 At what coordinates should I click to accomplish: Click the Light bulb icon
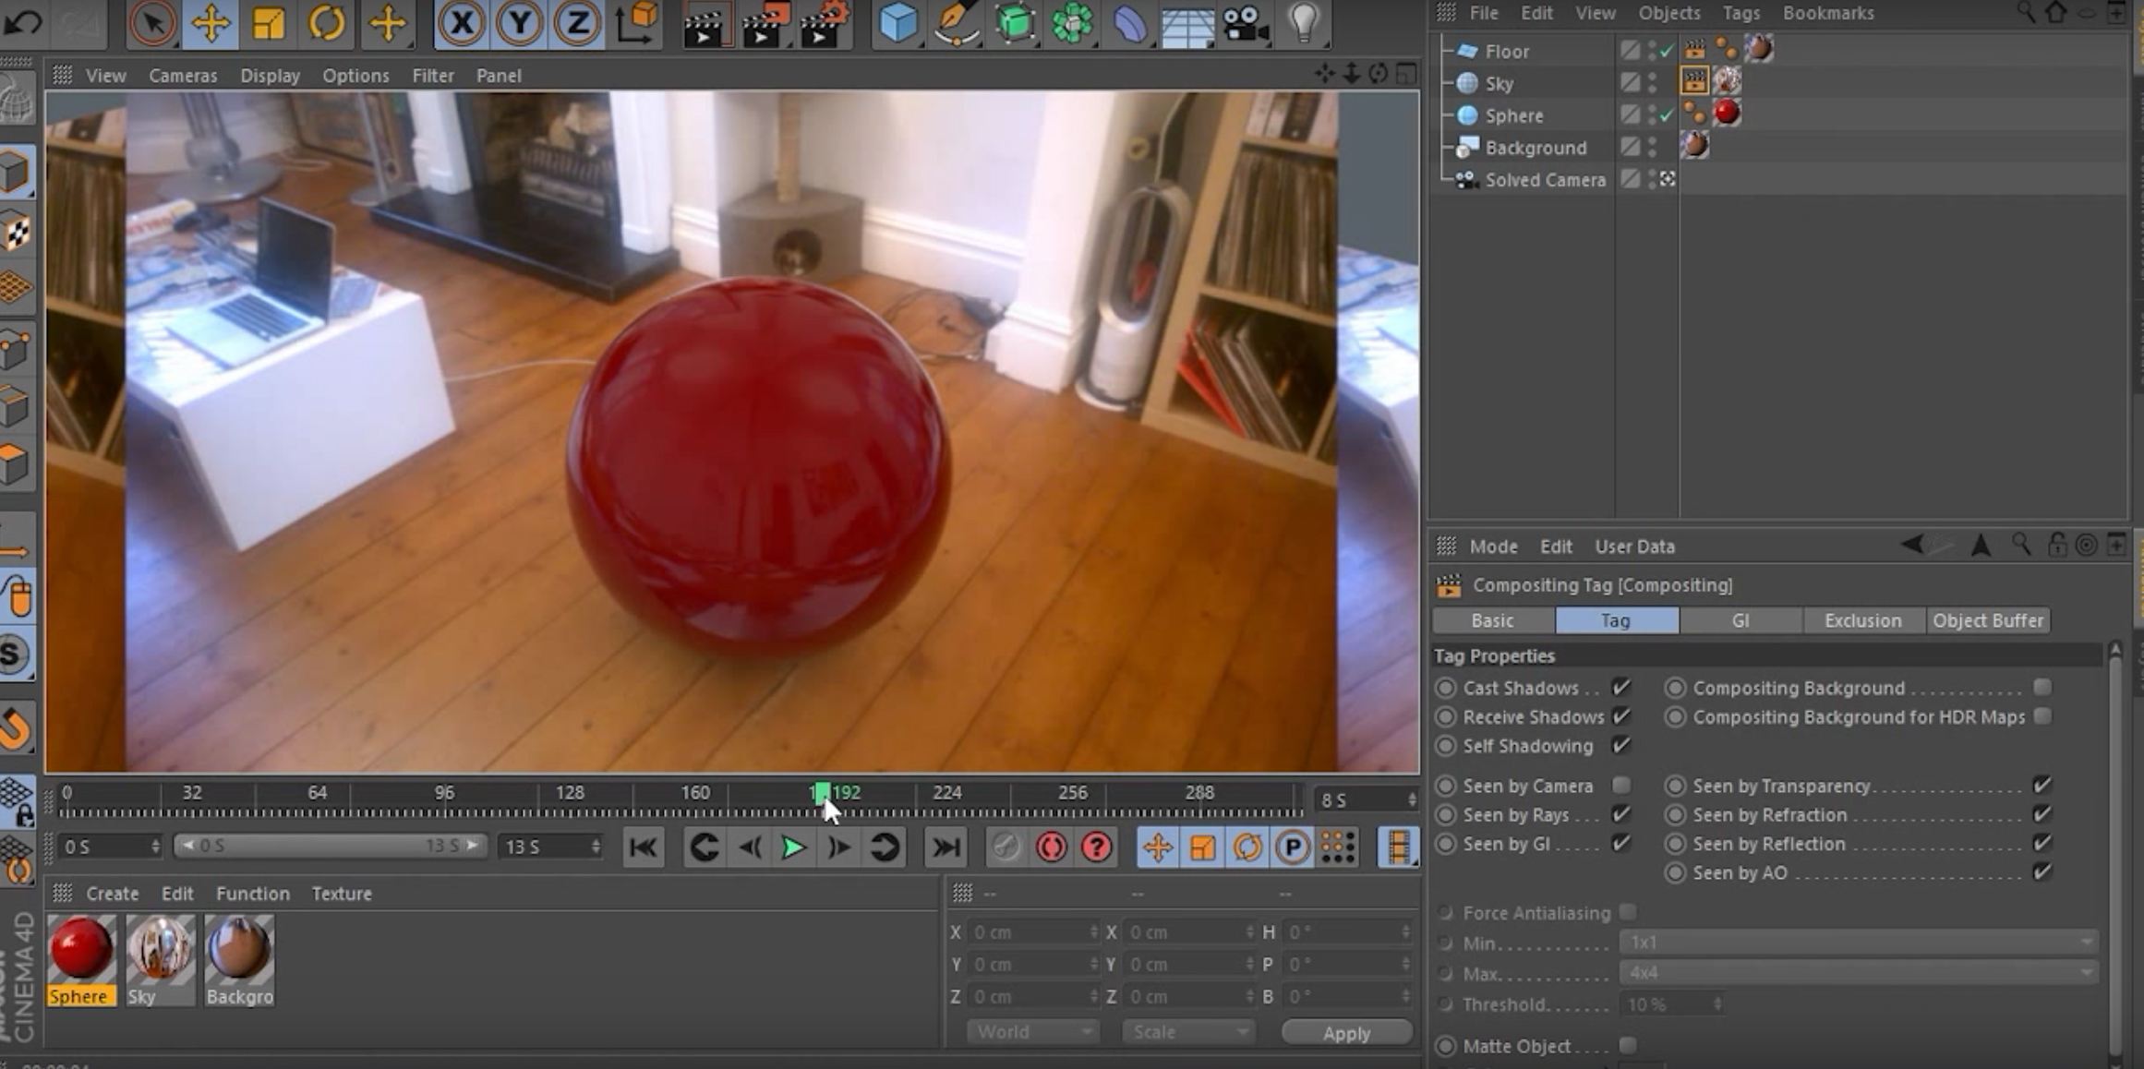[x=1303, y=22]
